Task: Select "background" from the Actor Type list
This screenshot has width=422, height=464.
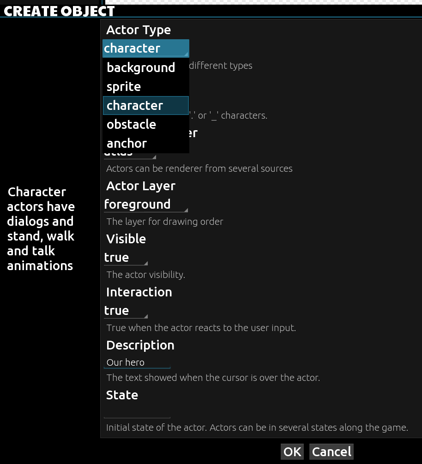Action: pos(140,67)
